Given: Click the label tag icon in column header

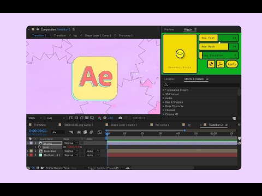Looking at the screenshot, I should click(x=30, y=139).
